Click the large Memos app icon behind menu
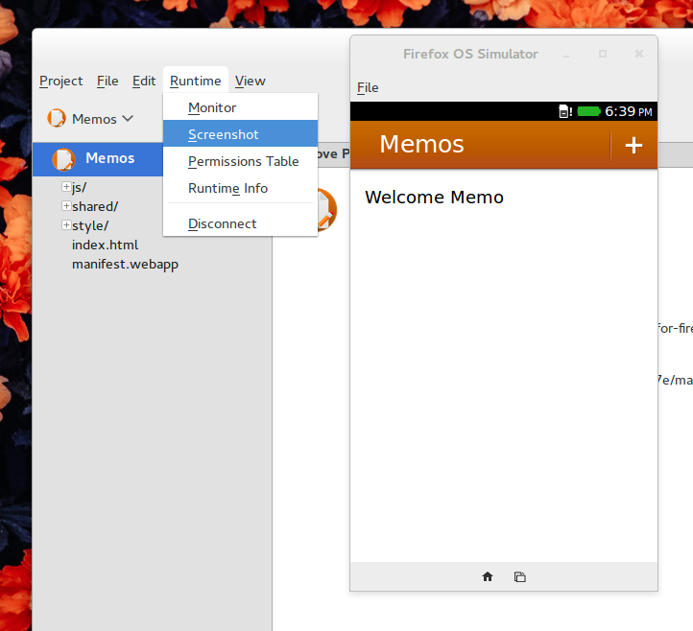 point(327,209)
